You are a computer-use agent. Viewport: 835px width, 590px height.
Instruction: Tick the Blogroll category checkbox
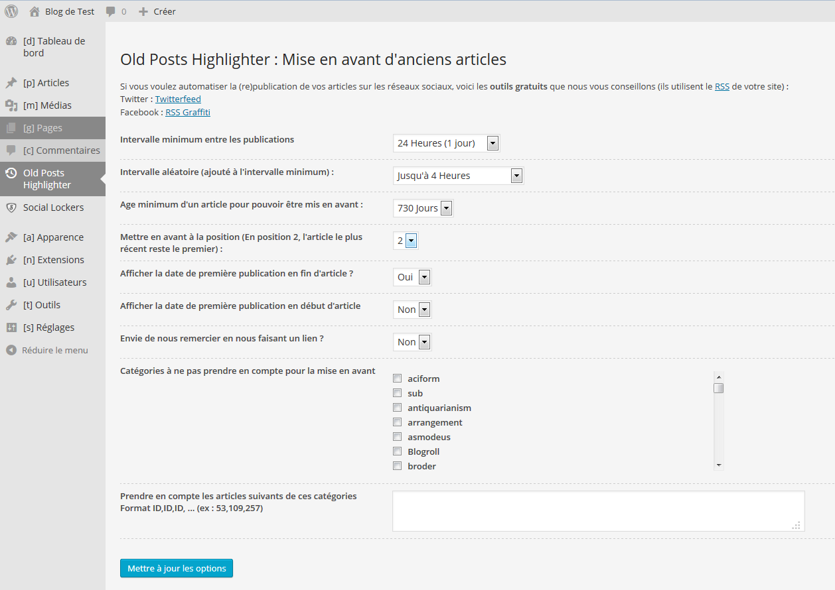tap(398, 451)
